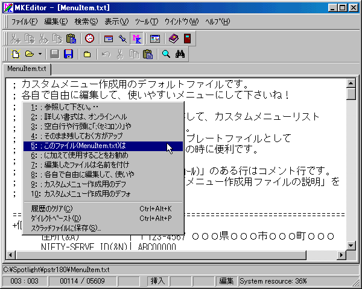Click the scissors cut icon in second toolbar

(x=120, y=54)
